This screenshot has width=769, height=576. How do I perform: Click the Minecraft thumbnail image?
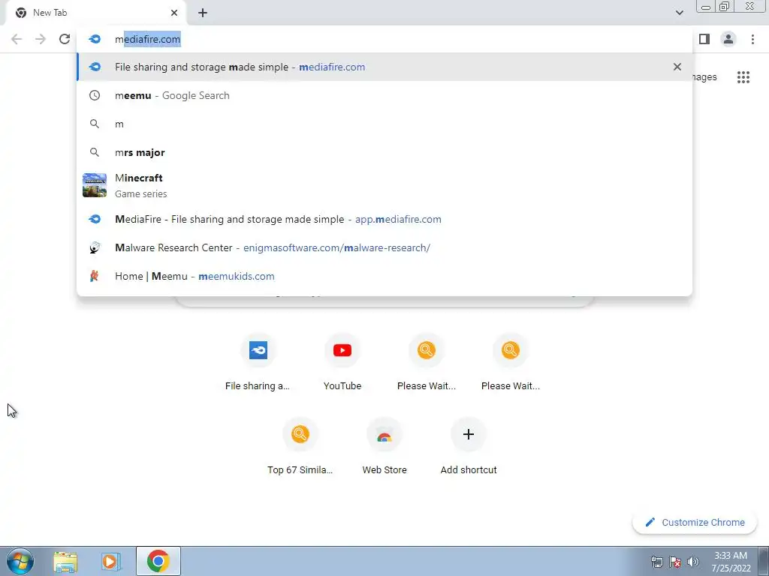click(x=95, y=186)
